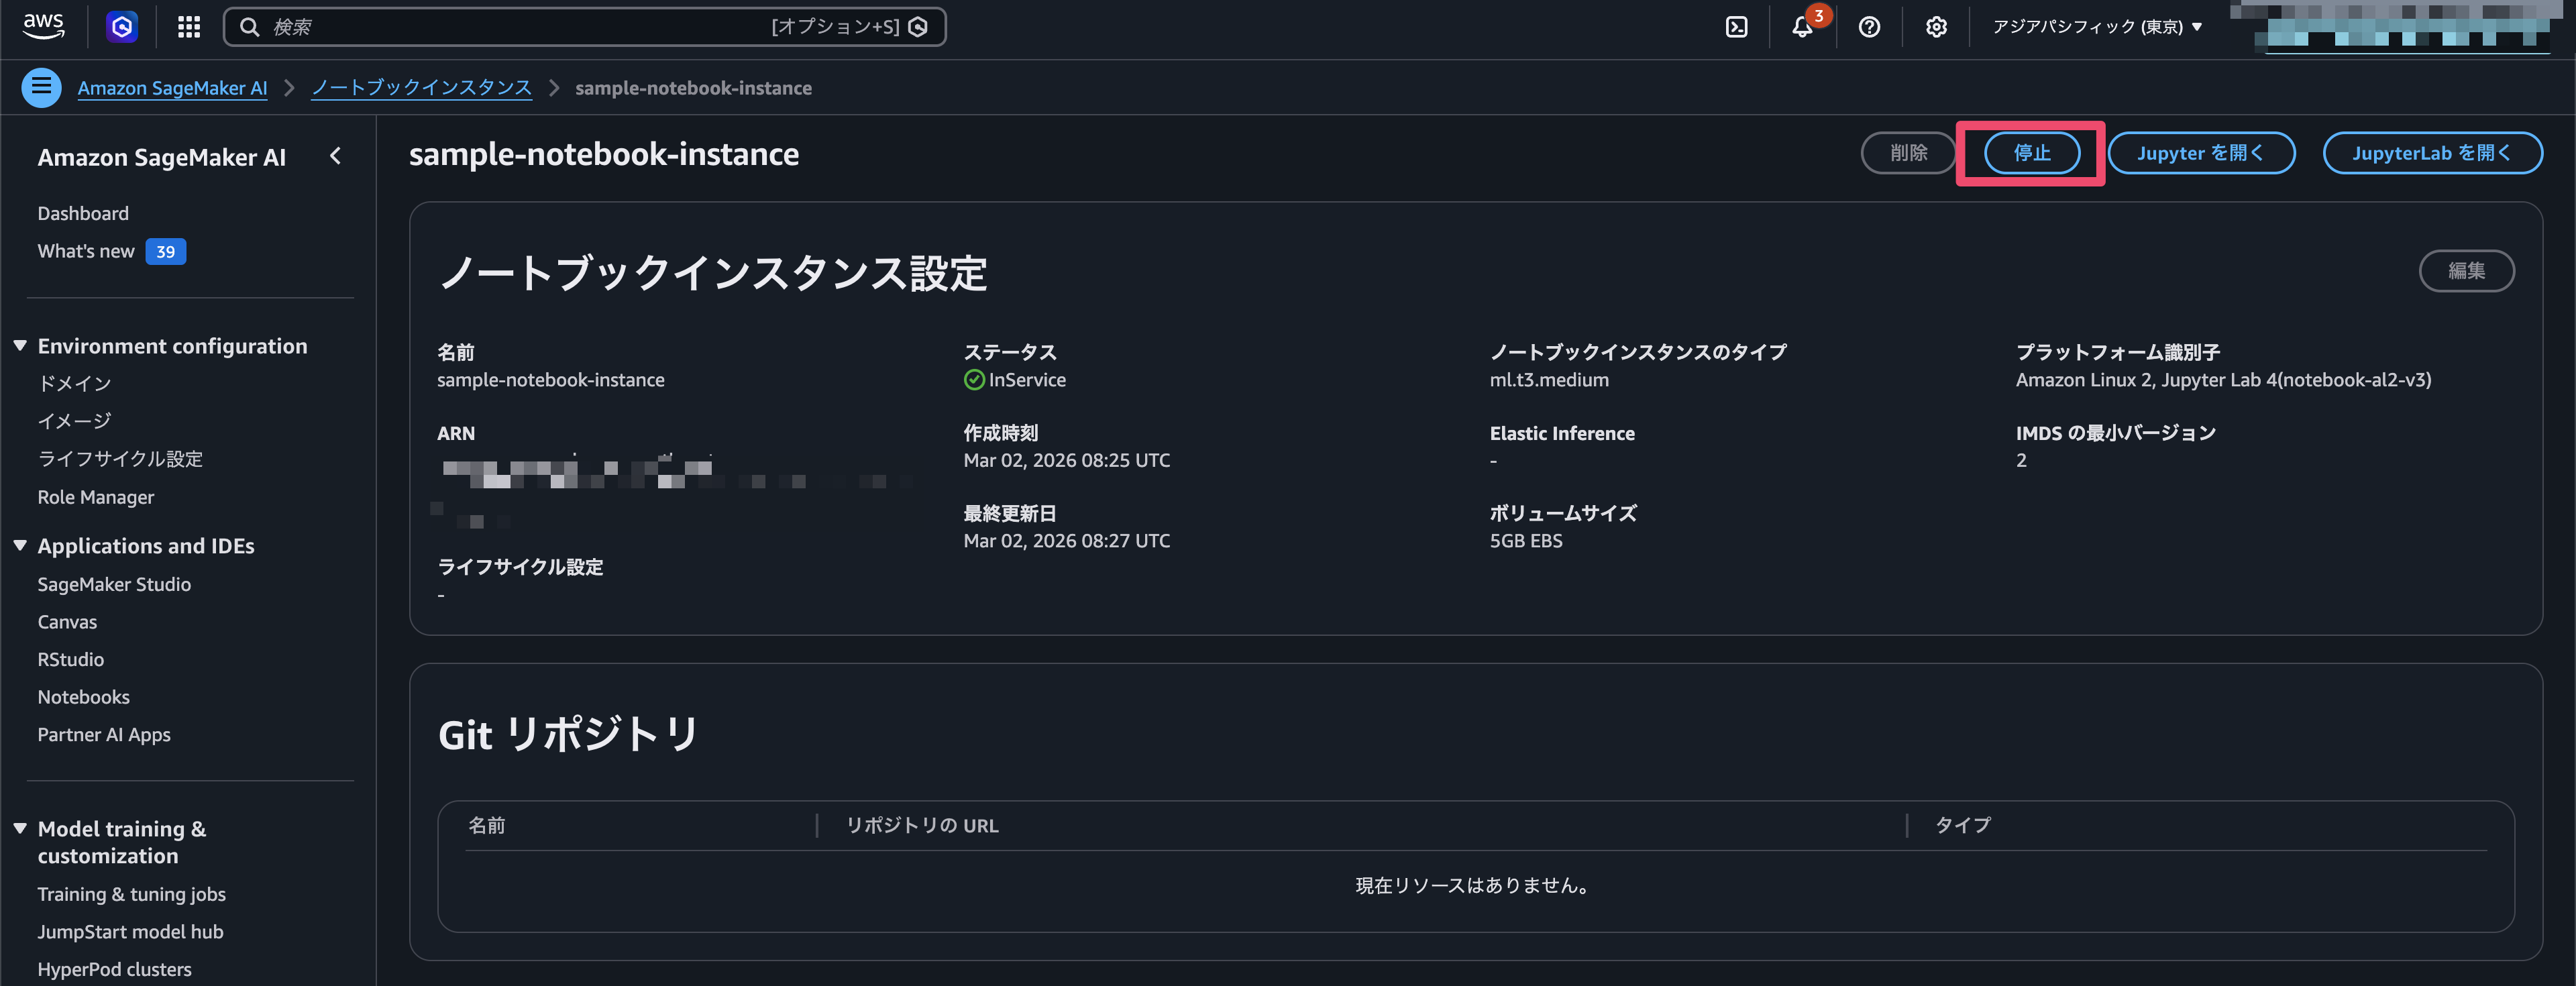Open JupyterLab with the JupyterLab を開く button
The width and height of the screenshot is (2576, 986).
click(2433, 153)
